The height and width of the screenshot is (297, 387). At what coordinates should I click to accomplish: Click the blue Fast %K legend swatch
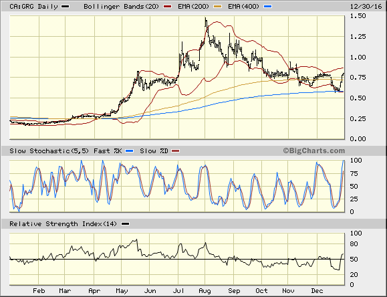[129, 151]
